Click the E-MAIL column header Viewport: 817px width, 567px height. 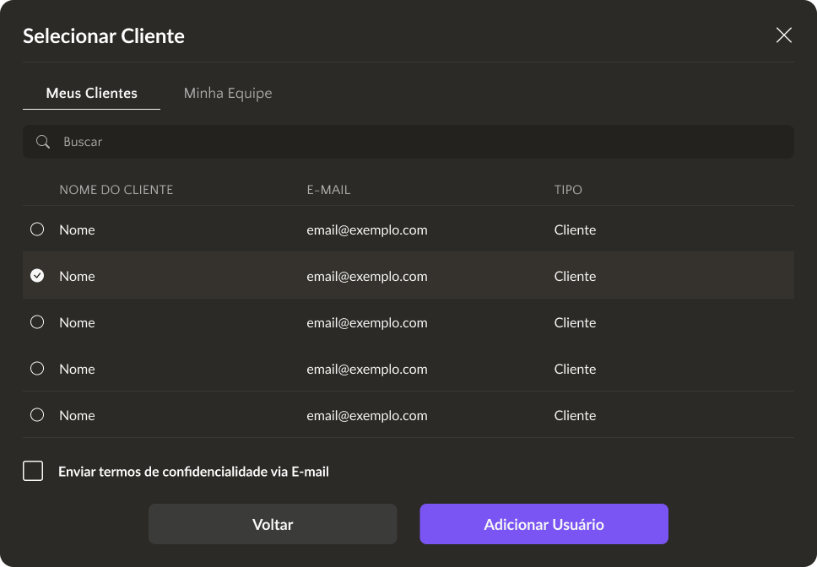[x=328, y=190]
